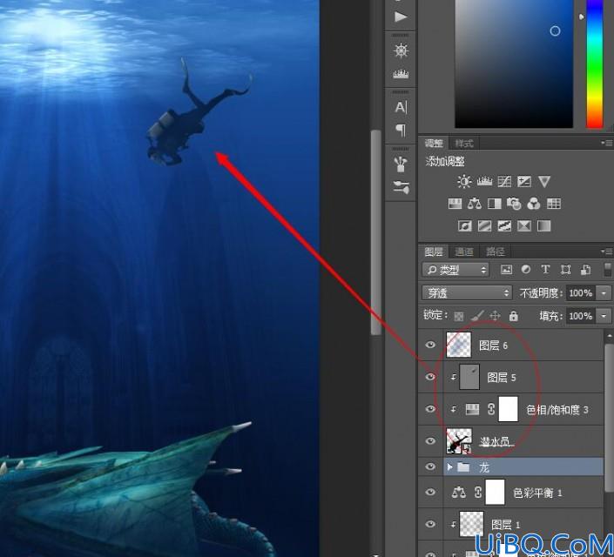This screenshot has height=557, width=614.
Task: Add a Color Lookup adjustment
Action: coord(554,204)
